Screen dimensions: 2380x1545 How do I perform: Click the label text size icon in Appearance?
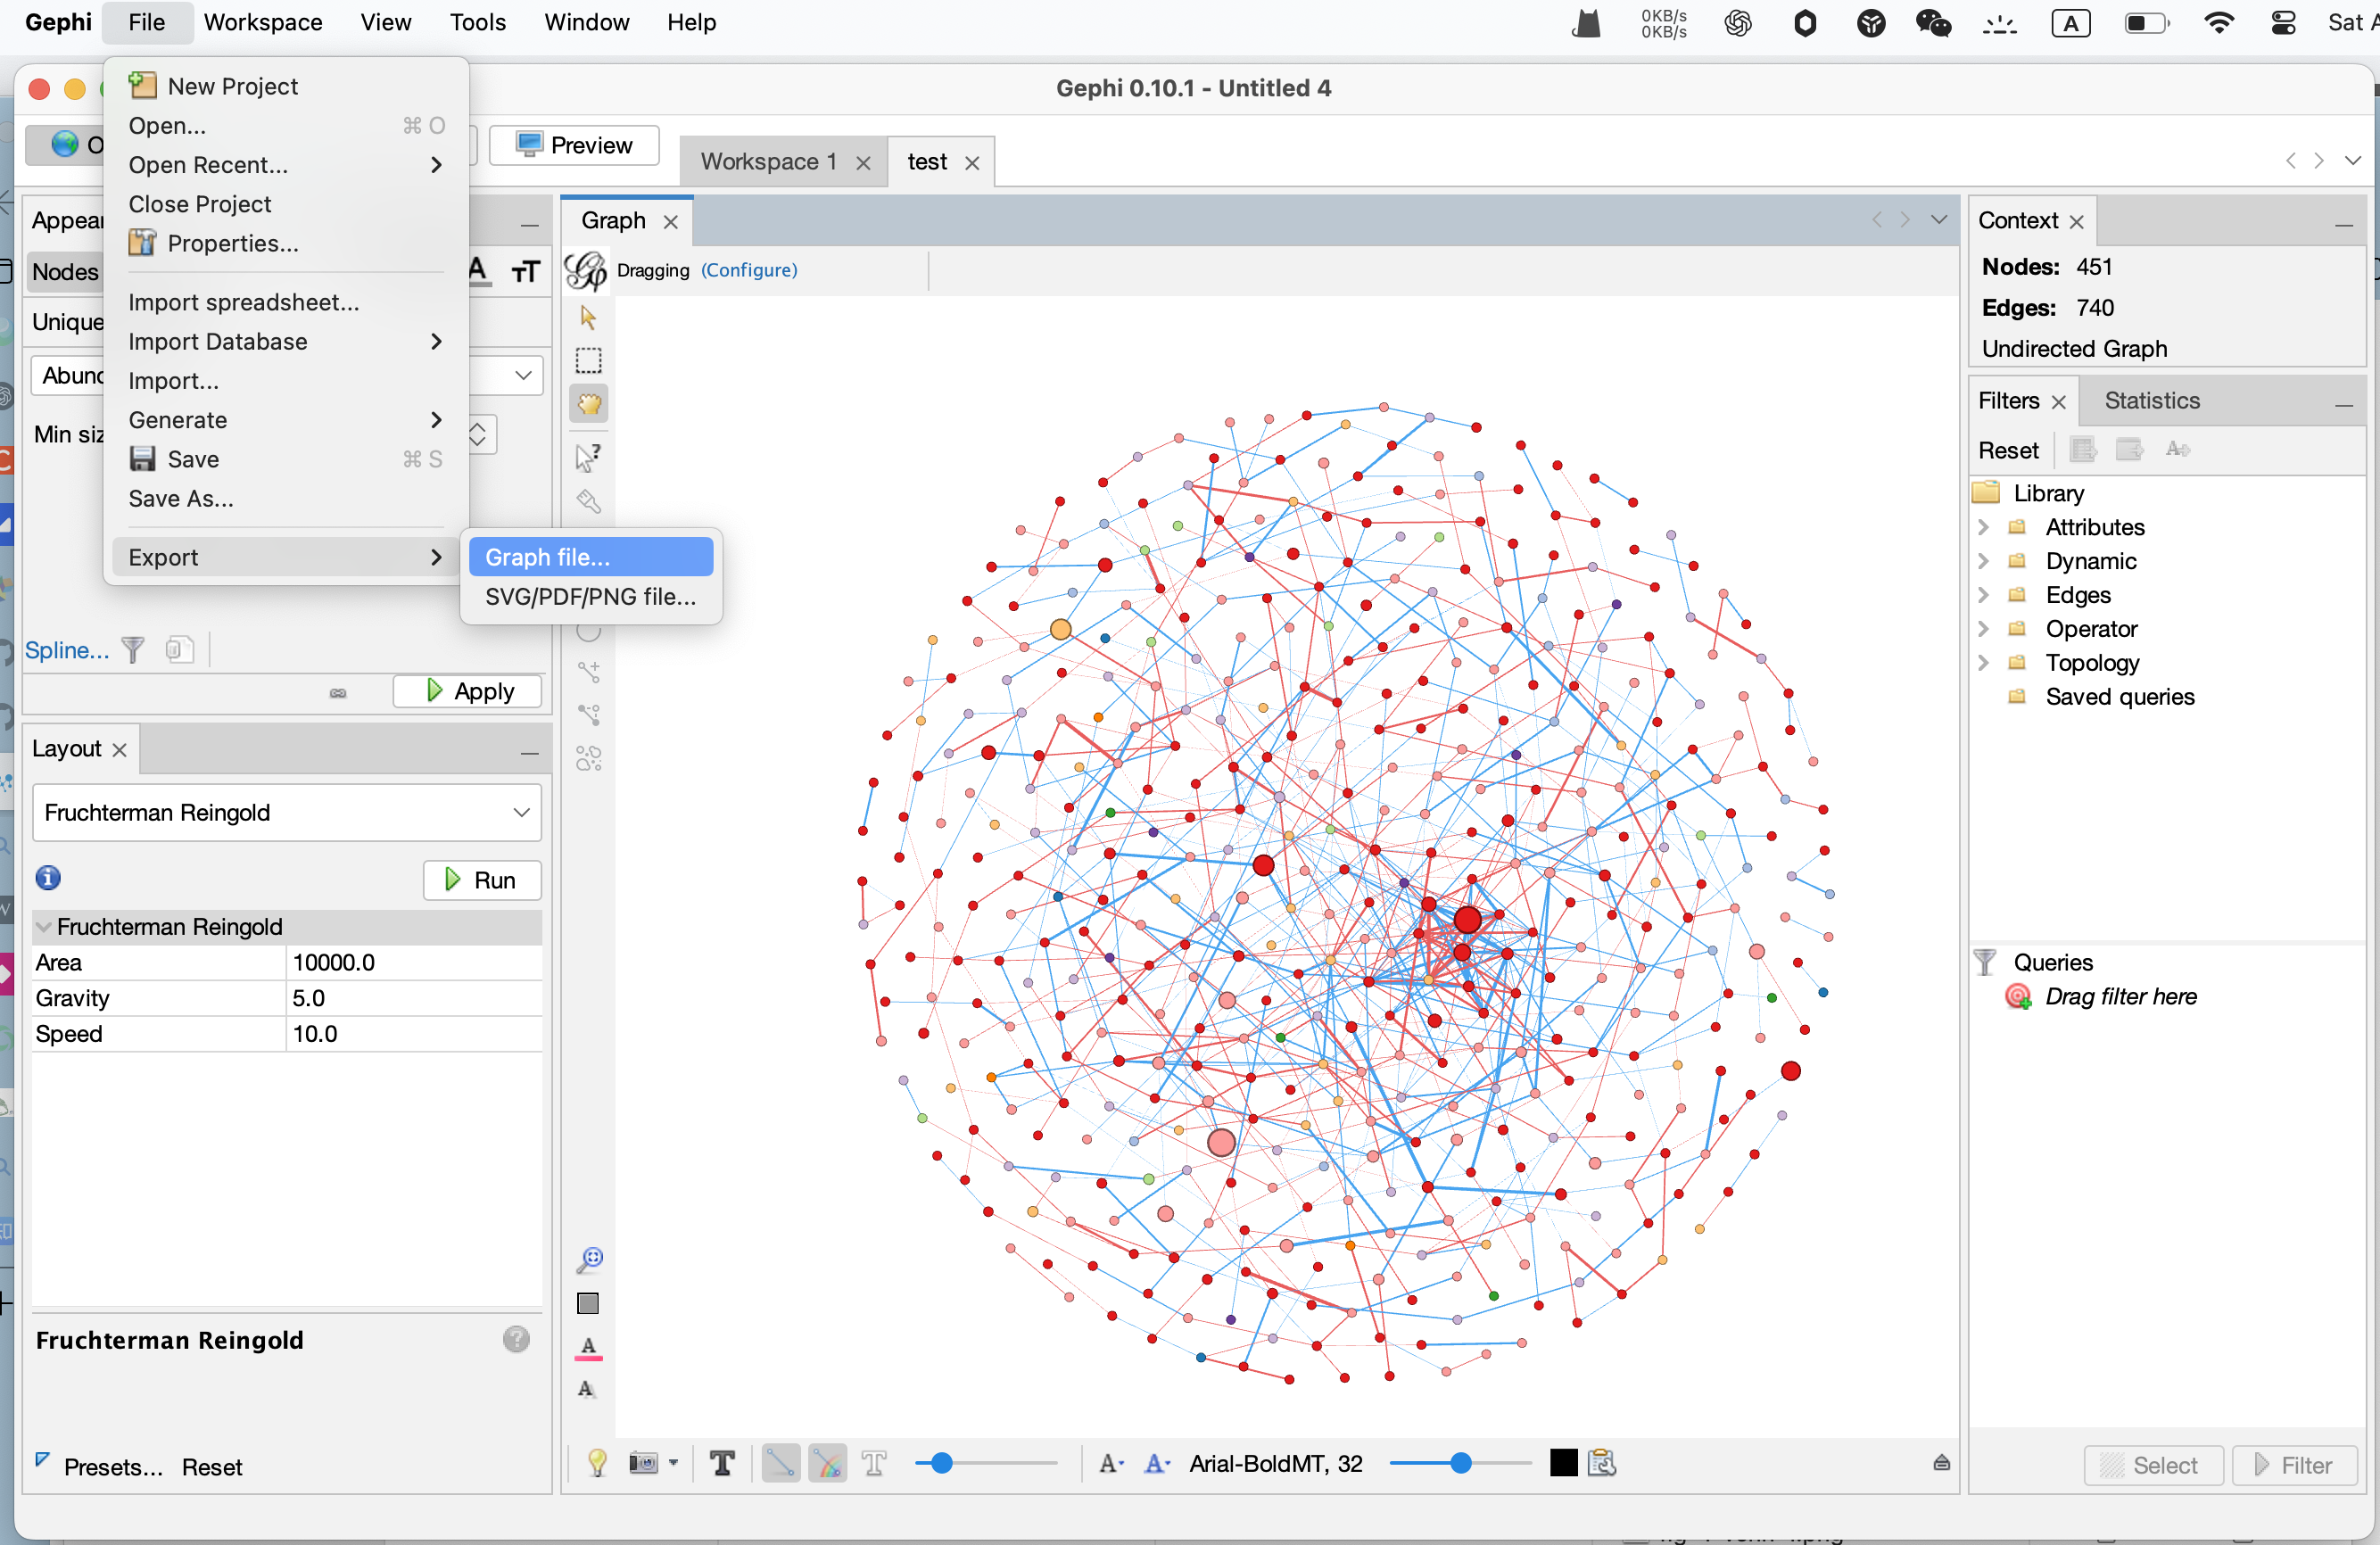526,271
